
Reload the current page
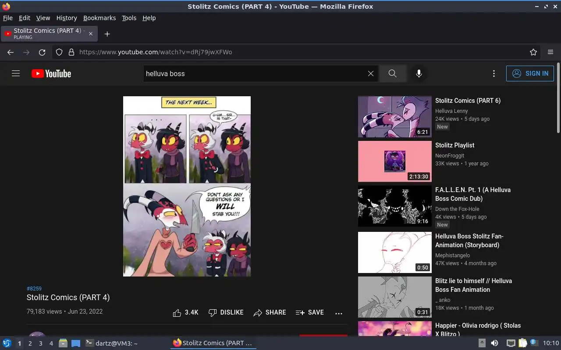click(x=42, y=52)
